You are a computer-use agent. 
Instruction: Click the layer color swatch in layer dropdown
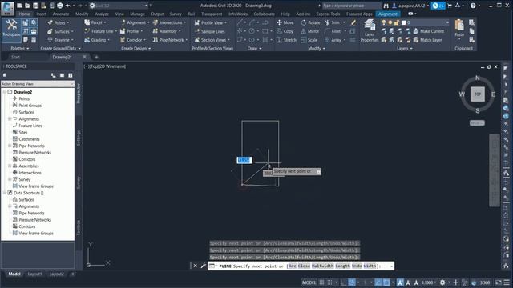(x=403, y=22)
